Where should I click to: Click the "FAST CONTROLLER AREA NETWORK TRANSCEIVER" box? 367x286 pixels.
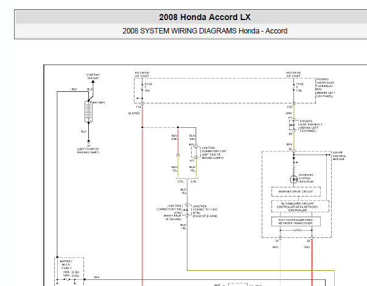pos(296,221)
